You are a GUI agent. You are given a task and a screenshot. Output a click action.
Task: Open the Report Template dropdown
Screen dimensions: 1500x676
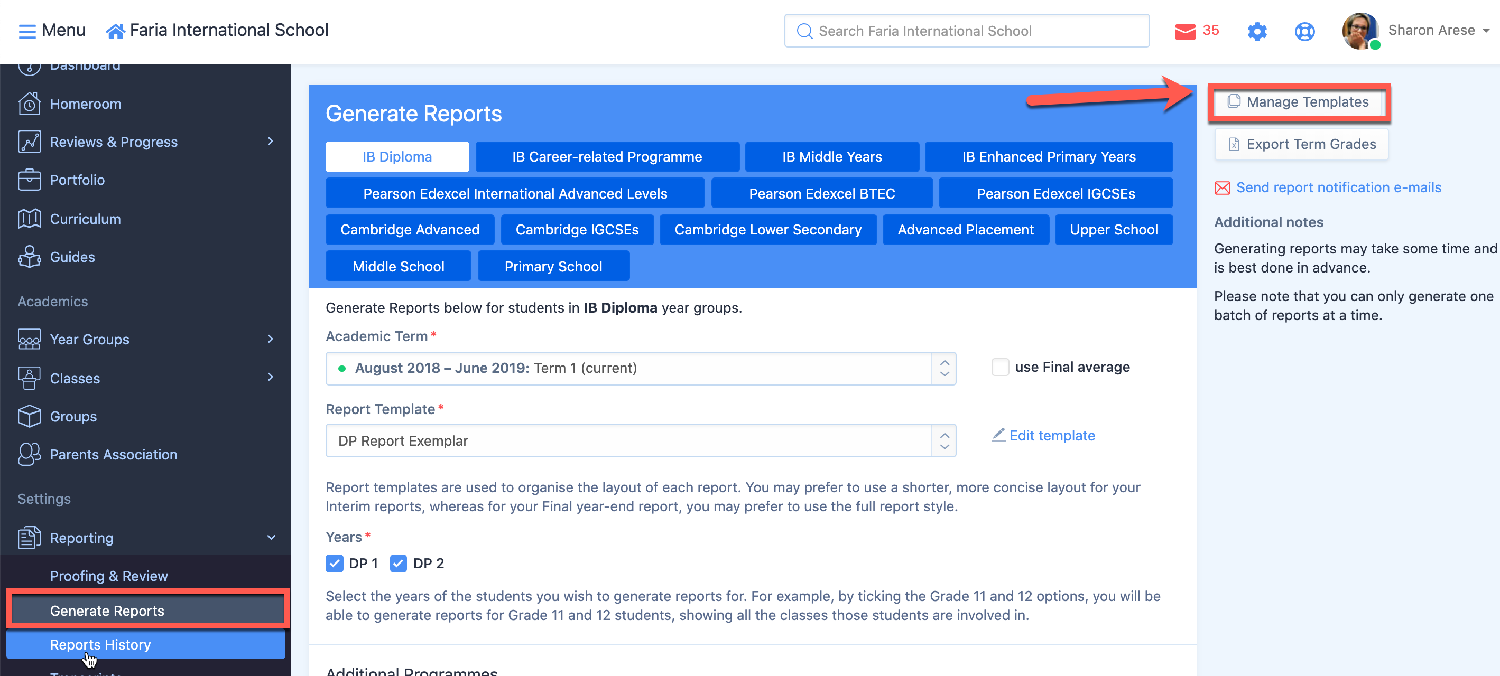[641, 440]
